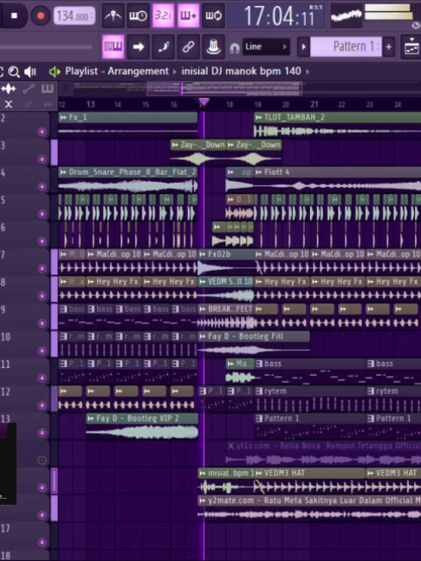The image size is (421, 561).
Task: Click the song position slider
Action: click(x=46, y=47)
